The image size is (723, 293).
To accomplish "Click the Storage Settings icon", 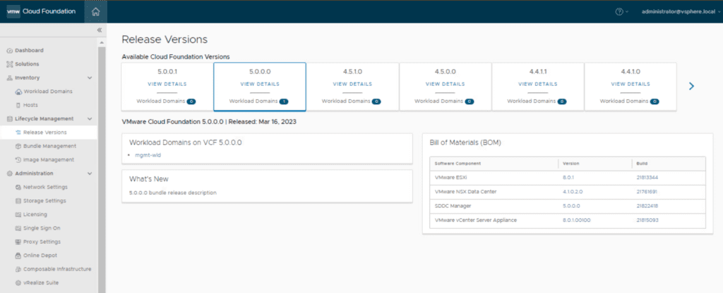I will 18,201.
